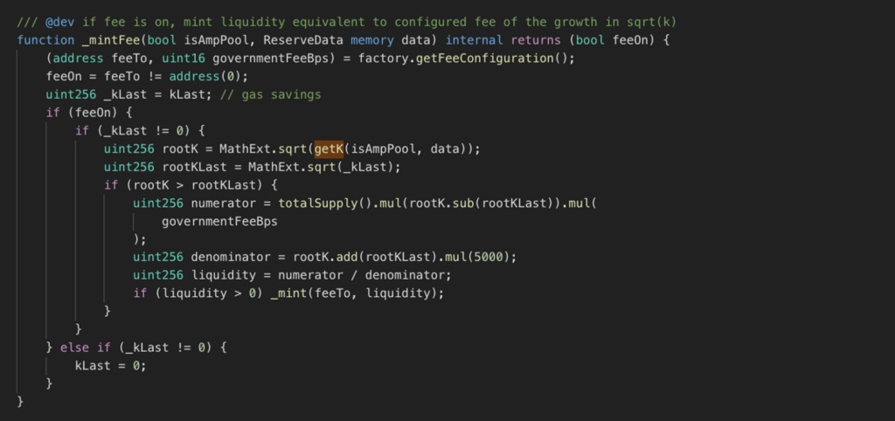Screen dimensions: 895x421
Task: Click the totalSupply() call
Action: click(325, 204)
